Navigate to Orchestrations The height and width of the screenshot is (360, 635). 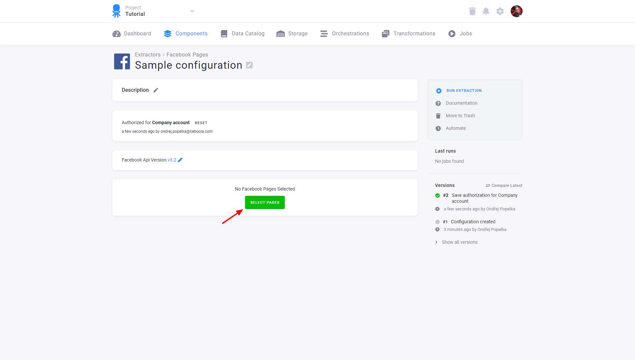(x=345, y=34)
